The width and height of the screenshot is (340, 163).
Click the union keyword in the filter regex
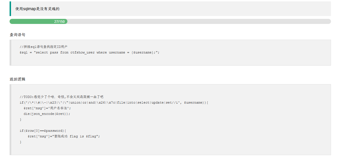point(76,102)
